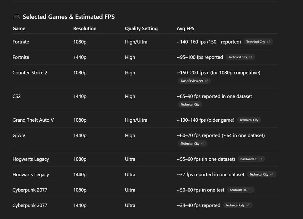
Task: Expand +2 sources on the Fortnite 1080p row
Action: coord(268,42)
